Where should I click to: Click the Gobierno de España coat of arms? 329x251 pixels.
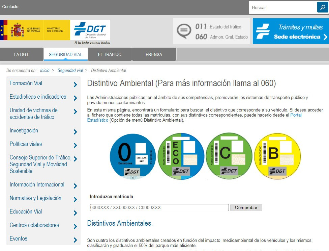[17, 30]
